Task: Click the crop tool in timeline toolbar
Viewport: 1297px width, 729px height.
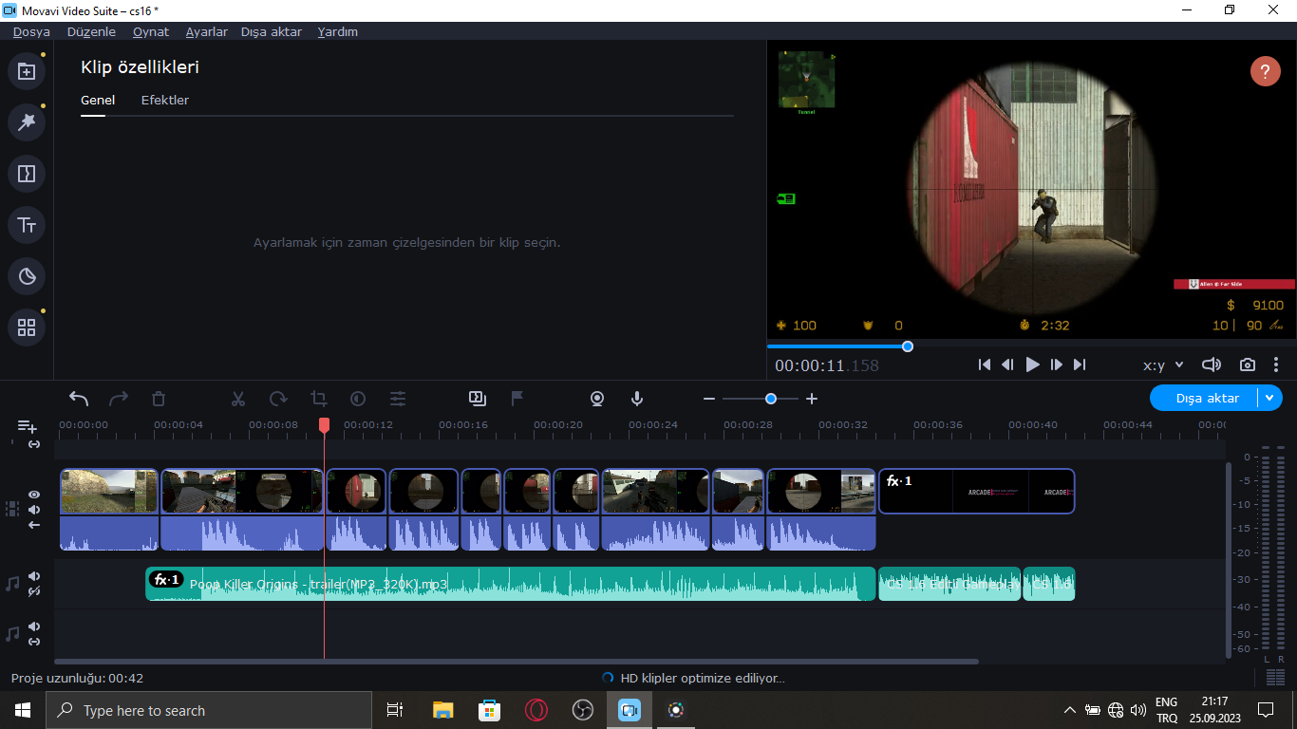Action: click(x=318, y=399)
